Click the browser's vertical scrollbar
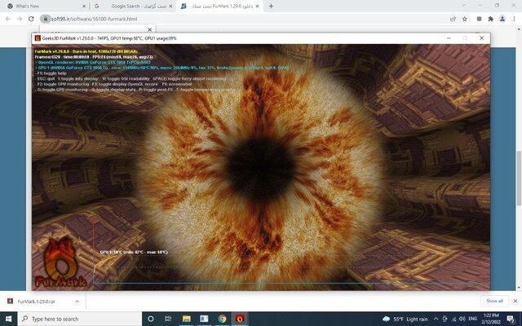The image size is (522, 326). click(x=518, y=163)
